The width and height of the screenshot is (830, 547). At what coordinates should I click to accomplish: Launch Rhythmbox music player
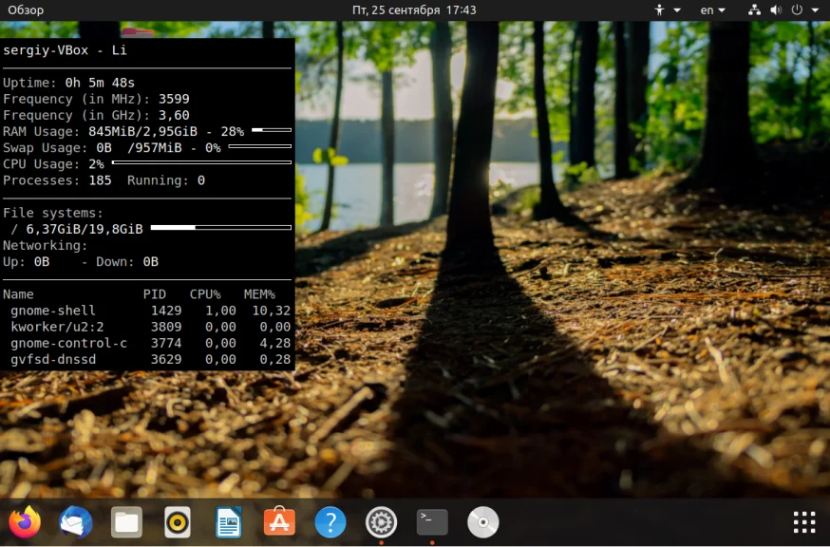[x=178, y=521]
